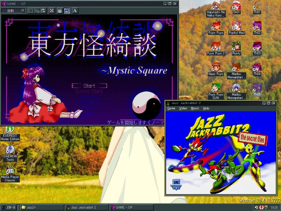The height and width of the screenshot is (211, 281).
Task: Click the letter A font icon
Action: (75, 11)
